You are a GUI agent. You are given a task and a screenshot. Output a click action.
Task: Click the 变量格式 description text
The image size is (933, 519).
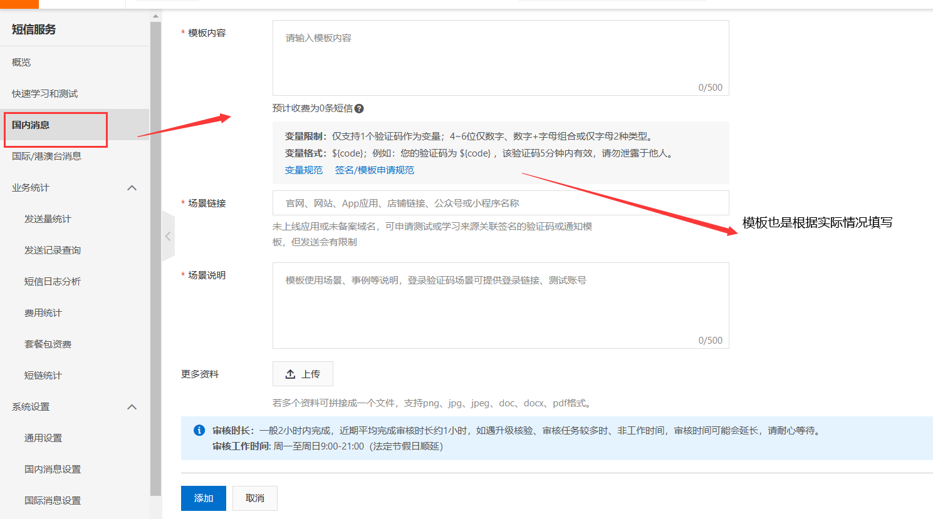click(x=481, y=153)
